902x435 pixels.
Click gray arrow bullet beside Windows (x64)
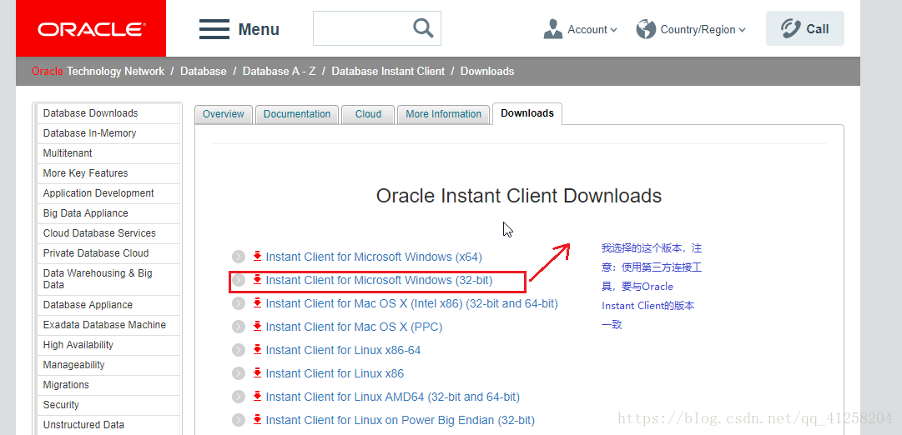pos(238,257)
